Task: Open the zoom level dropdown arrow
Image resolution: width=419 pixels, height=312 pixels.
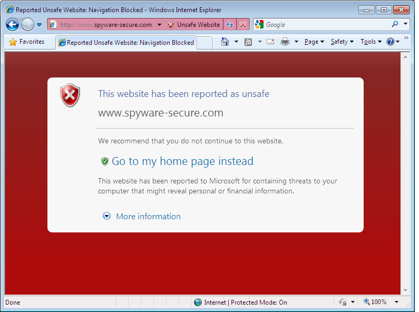Action: (396, 302)
